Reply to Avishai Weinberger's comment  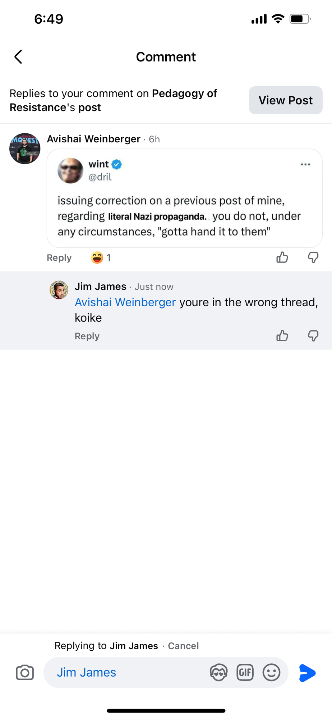click(x=59, y=258)
